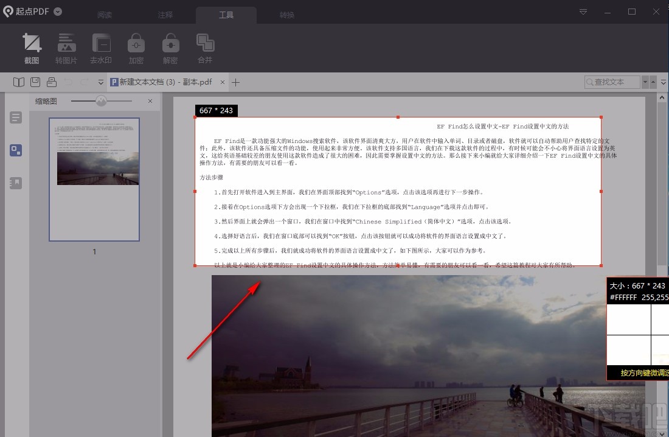
Task: Click the bottom-left selection resize handle
Action: coord(195,266)
